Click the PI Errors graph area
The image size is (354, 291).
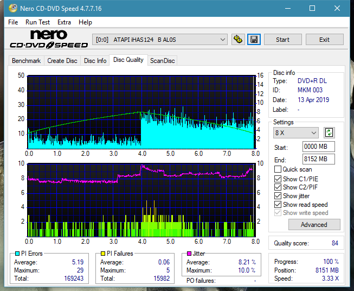[141, 112]
